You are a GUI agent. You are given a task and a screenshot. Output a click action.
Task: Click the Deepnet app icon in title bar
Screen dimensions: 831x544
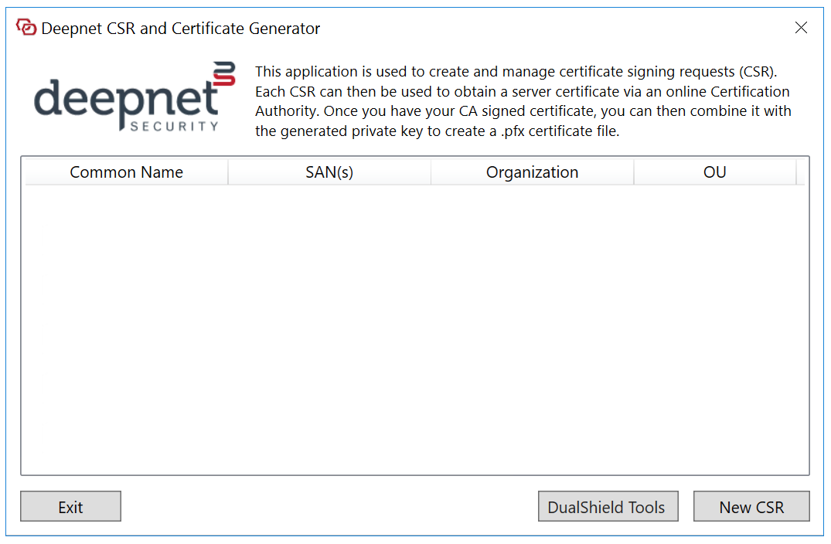[26, 29]
